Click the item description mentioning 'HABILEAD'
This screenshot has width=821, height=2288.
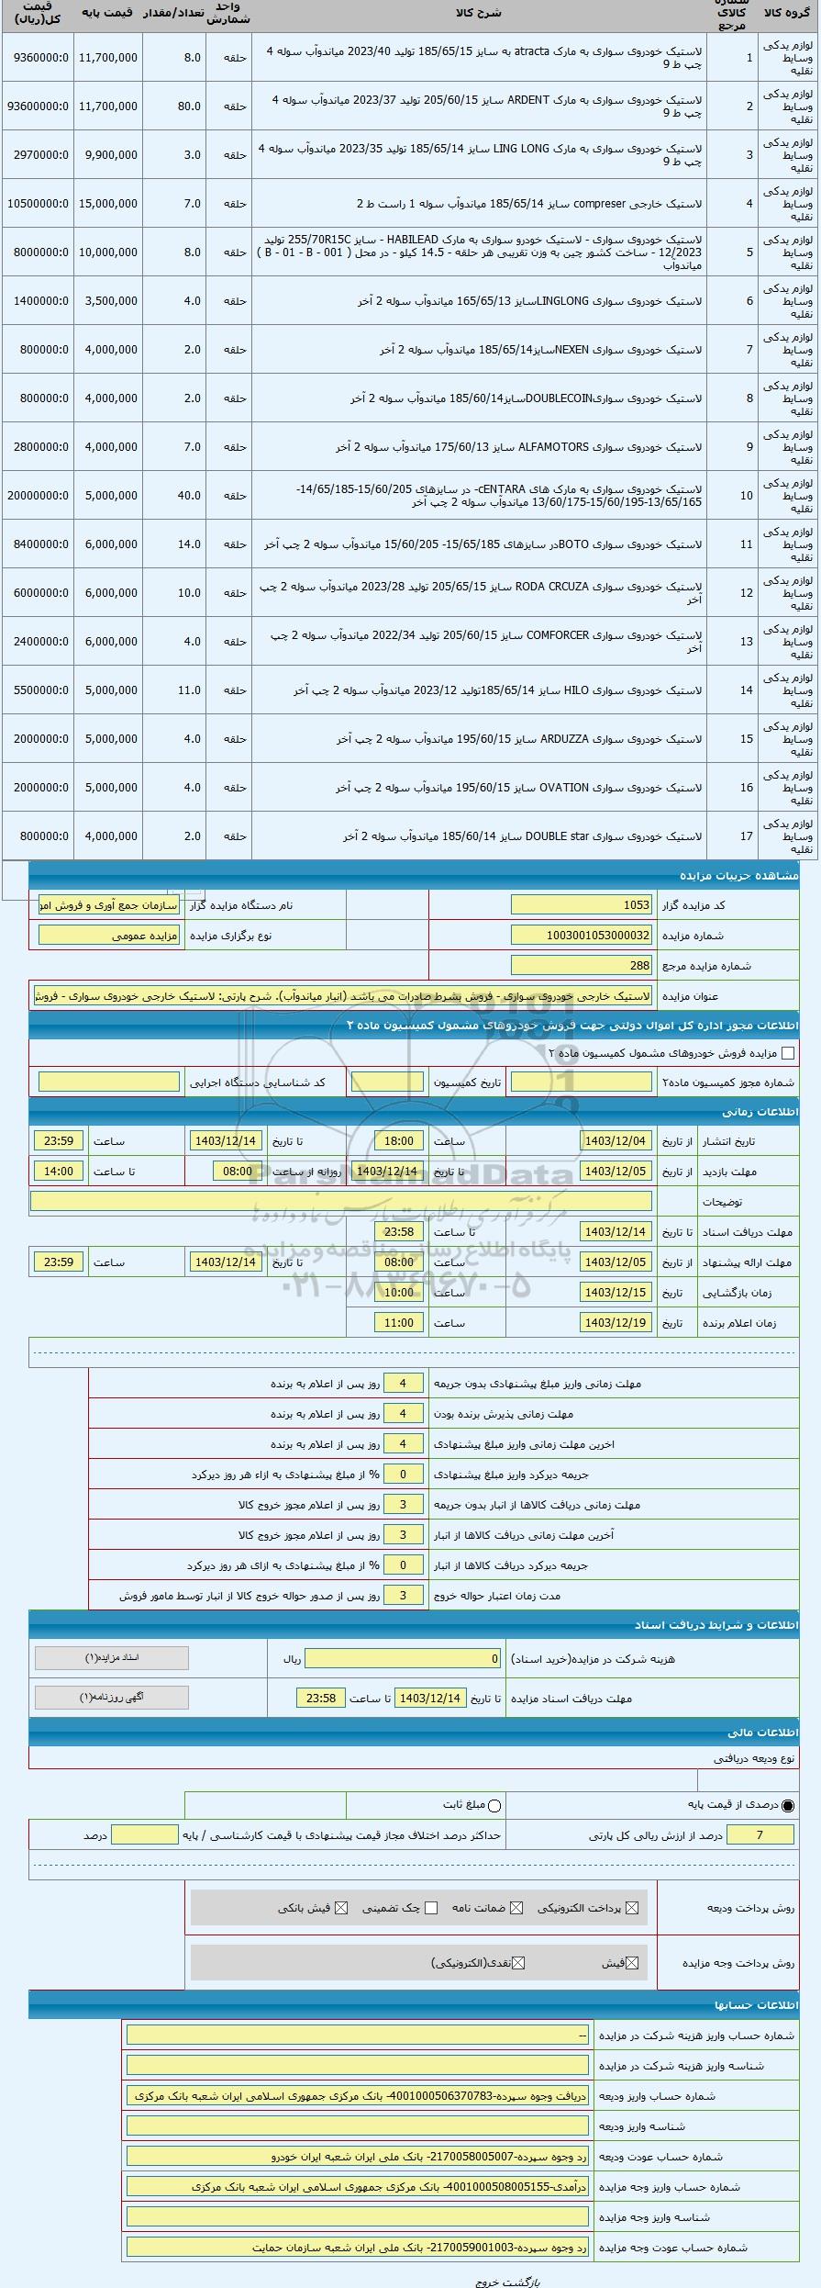[479, 252]
